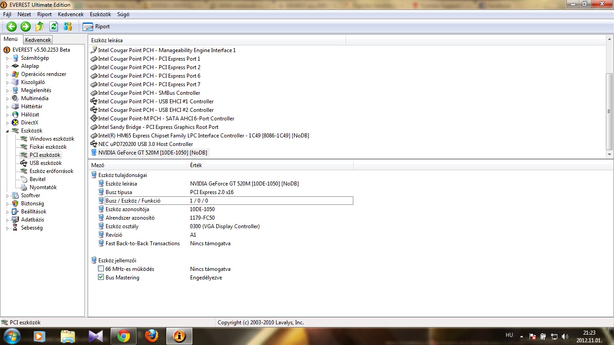Click the volume icon in system tray
This screenshot has width=614, height=345.
click(x=565, y=336)
